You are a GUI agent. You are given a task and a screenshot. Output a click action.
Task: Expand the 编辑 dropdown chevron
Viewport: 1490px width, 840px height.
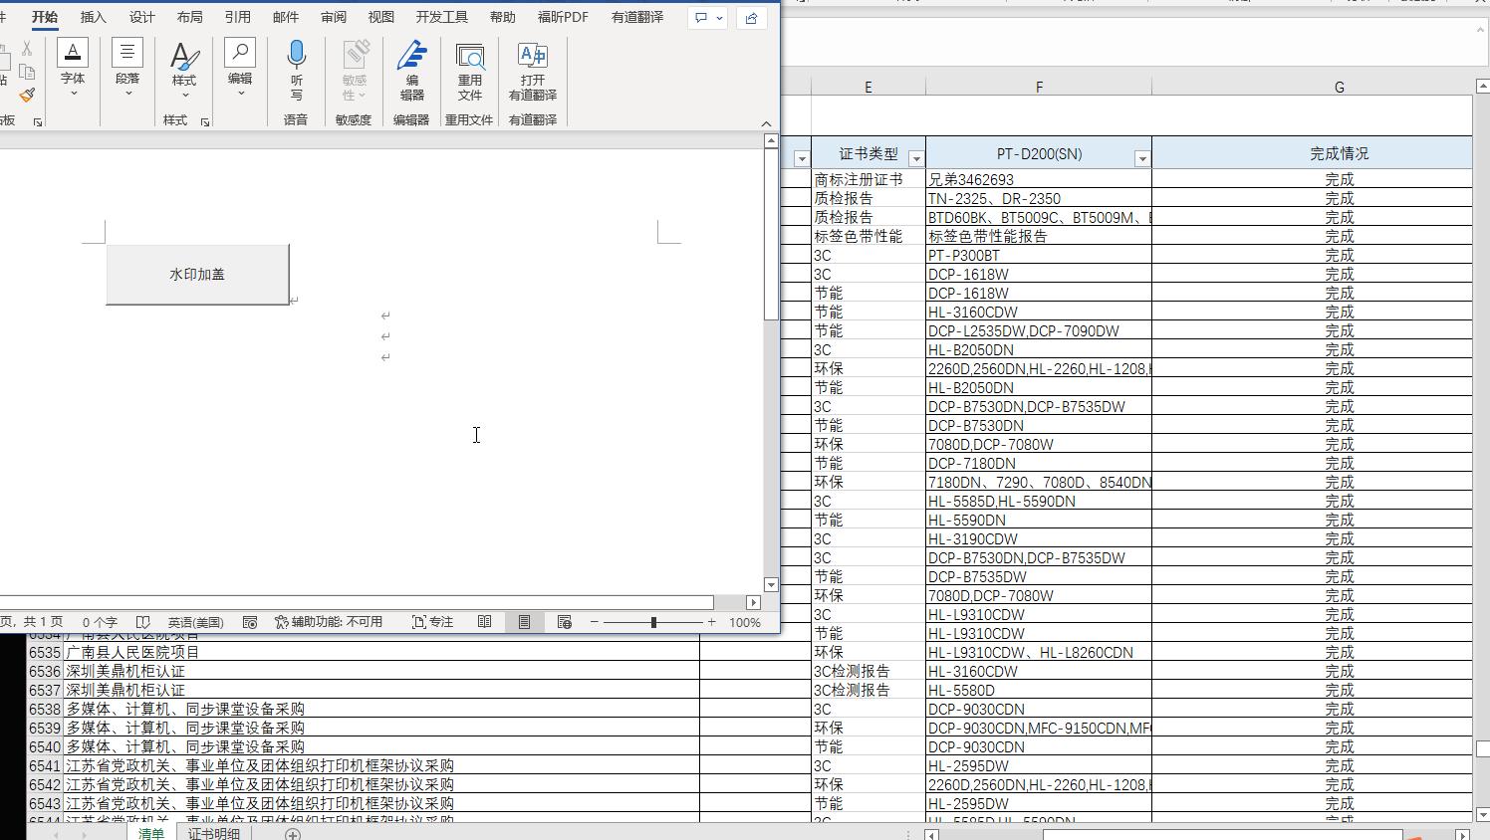(240, 94)
